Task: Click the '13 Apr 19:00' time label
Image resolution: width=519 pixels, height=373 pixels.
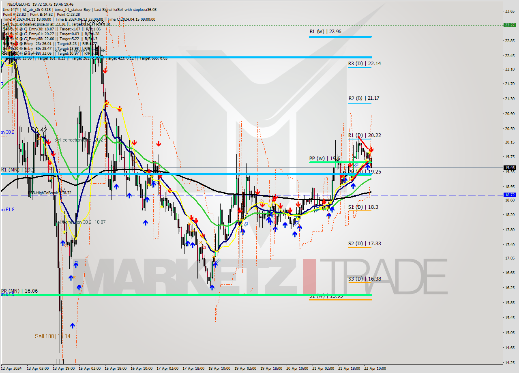Action: (x=64, y=369)
